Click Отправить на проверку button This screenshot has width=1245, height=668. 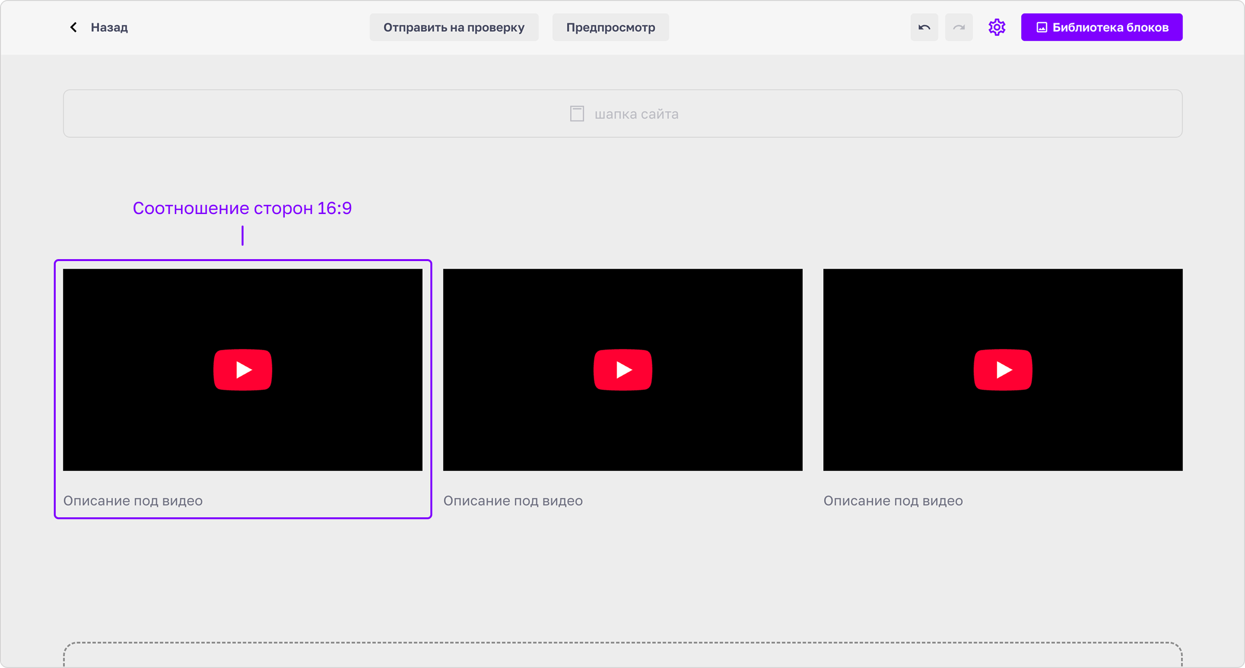pos(454,27)
